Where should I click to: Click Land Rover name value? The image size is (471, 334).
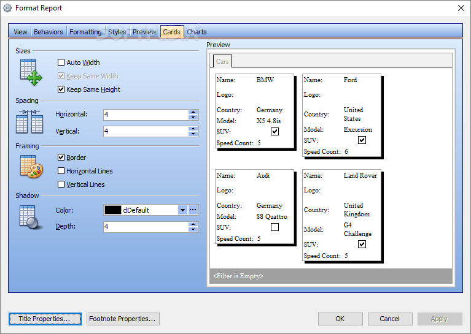click(360, 175)
